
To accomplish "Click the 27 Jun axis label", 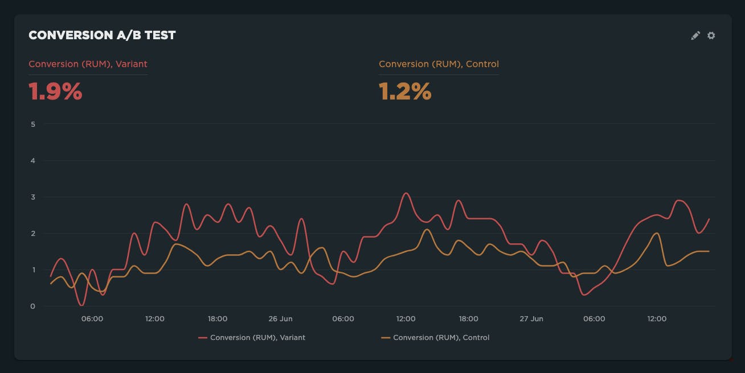I will click(531, 318).
